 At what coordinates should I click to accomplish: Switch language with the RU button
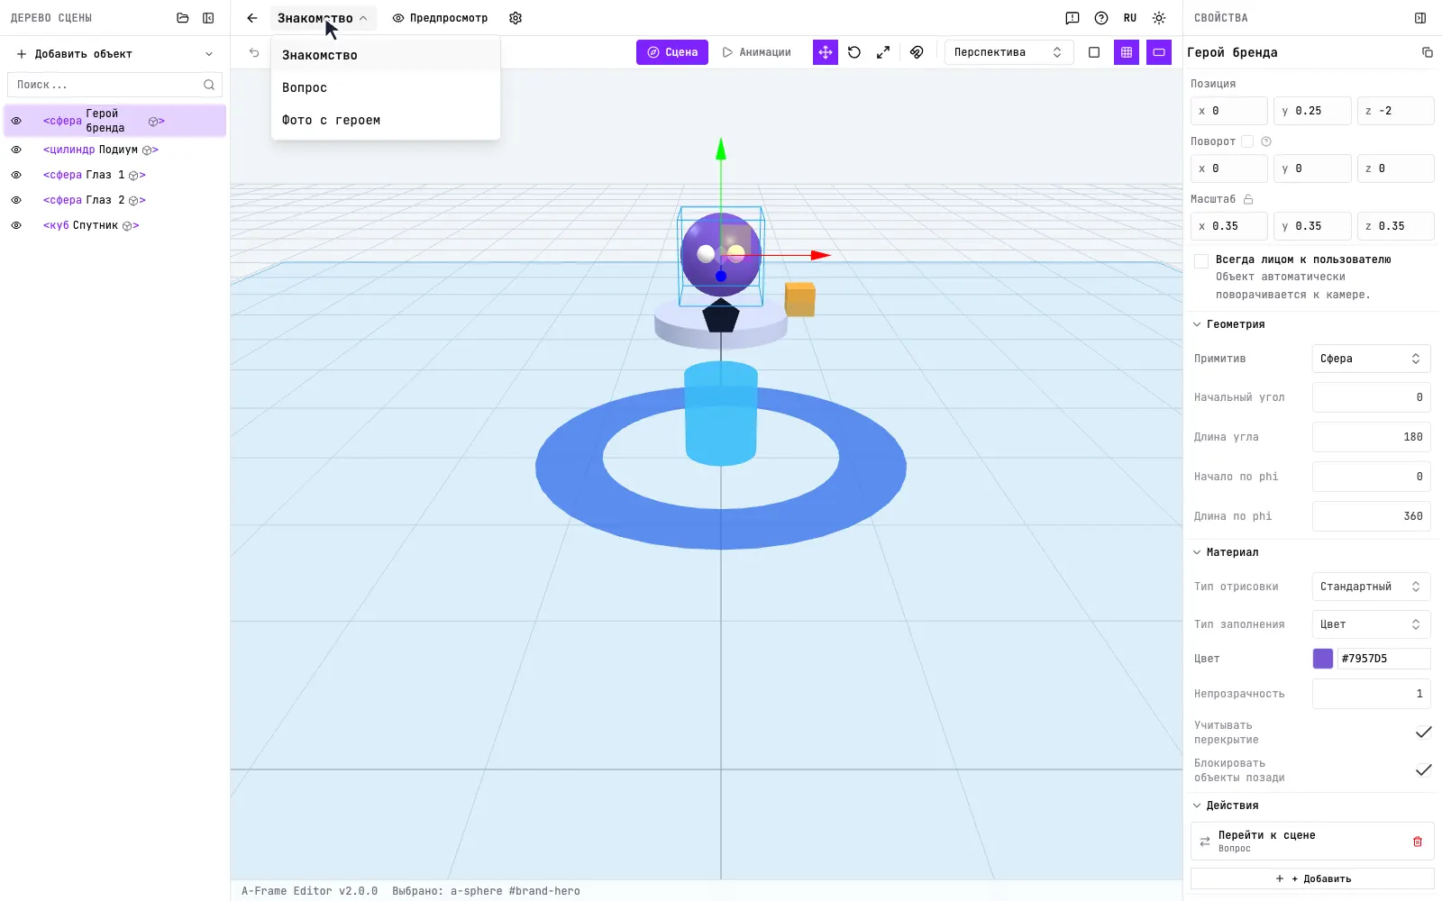coord(1130,18)
